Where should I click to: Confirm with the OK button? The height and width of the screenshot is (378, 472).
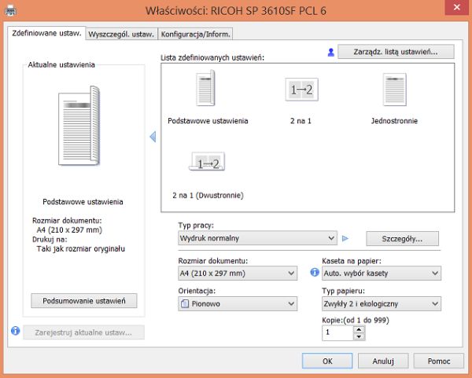[327, 361]
